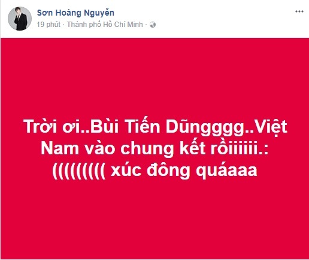Click the first name "Sơn" in the header

(x=45, y=13)
